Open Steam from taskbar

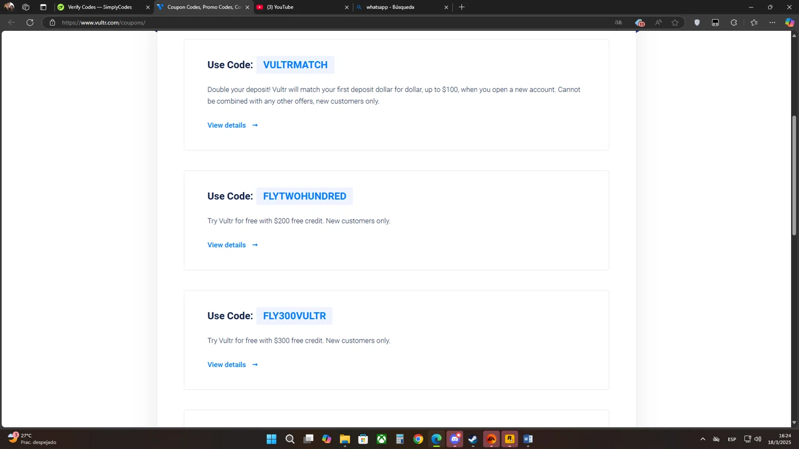click(x=473, y=439)
